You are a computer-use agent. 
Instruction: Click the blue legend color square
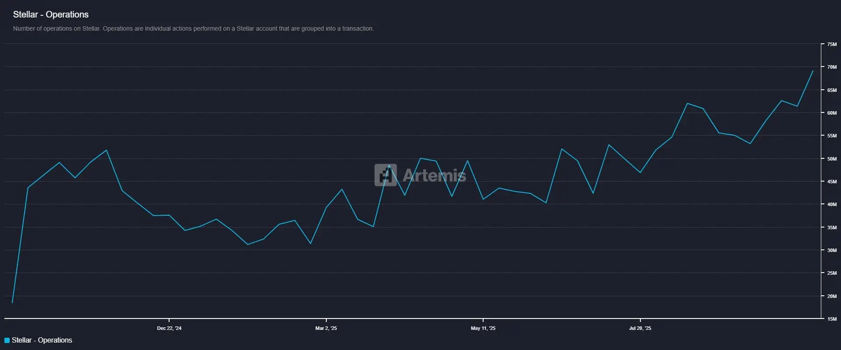point(7,340)
